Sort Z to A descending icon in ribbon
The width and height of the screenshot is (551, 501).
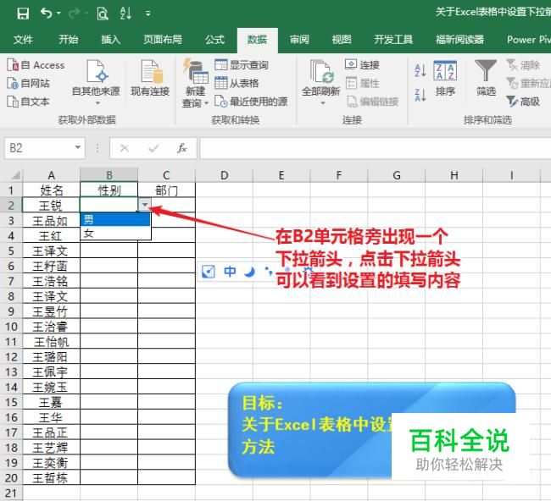pyautogui.click(x=420, y=95)
